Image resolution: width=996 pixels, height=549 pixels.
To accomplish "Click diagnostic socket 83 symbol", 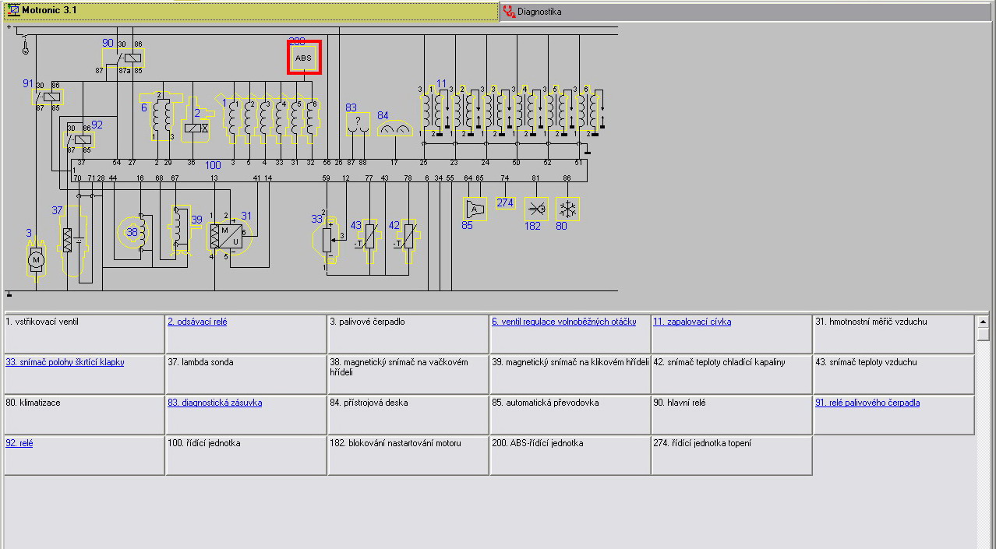I will [358, 123].
